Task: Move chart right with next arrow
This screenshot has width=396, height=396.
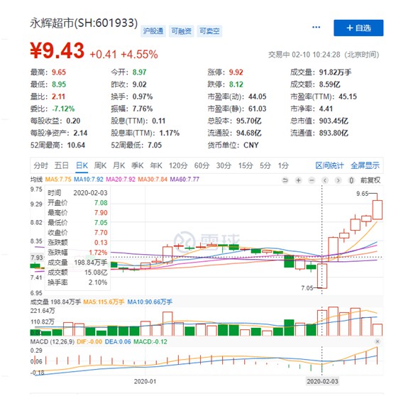Action: tap(338, 180)
